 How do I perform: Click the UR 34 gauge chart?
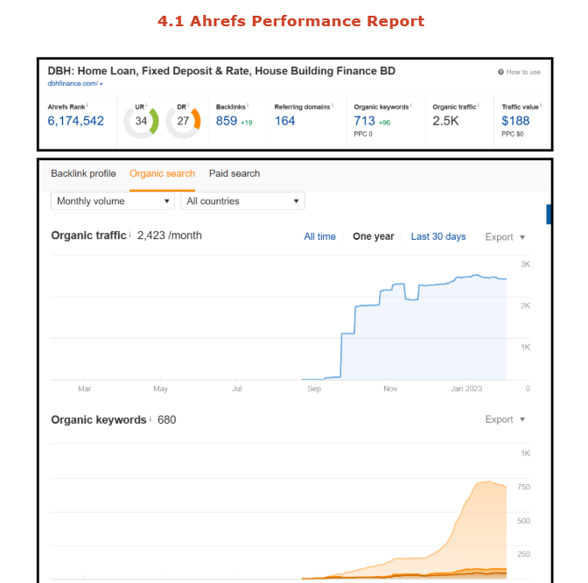coord(142,121)
